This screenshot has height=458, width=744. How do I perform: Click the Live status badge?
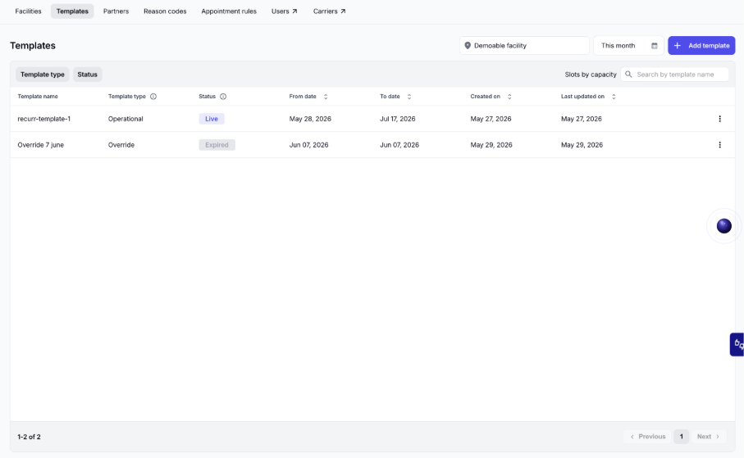(x=212, y=119)
